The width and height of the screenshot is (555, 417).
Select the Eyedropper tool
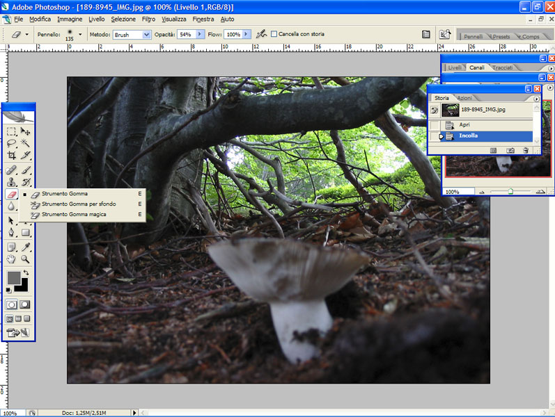click(x=25, y=247)
